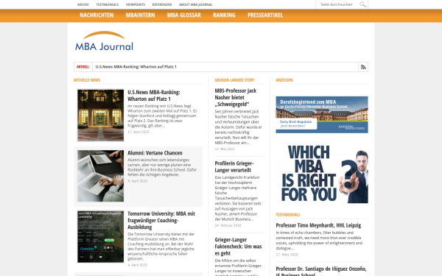The image size is (442, 276).
Task: Click the 'Grieger-Langer Story' section heading
Action: pyautogui.click(x=234, y=80)
